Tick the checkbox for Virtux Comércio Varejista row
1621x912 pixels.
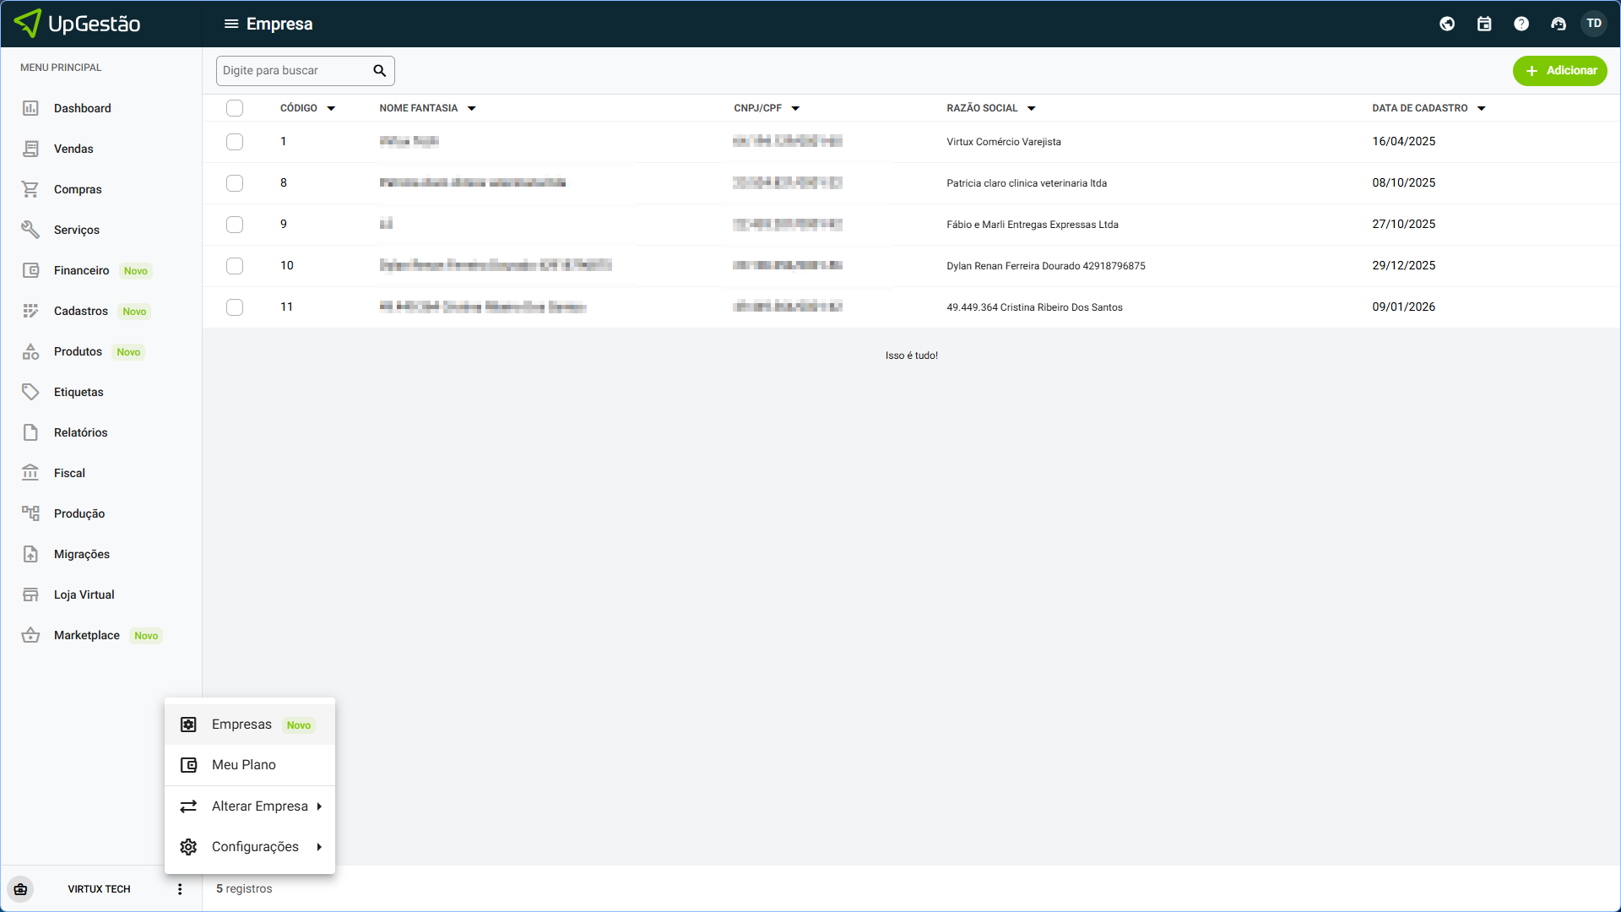point(235,142)
